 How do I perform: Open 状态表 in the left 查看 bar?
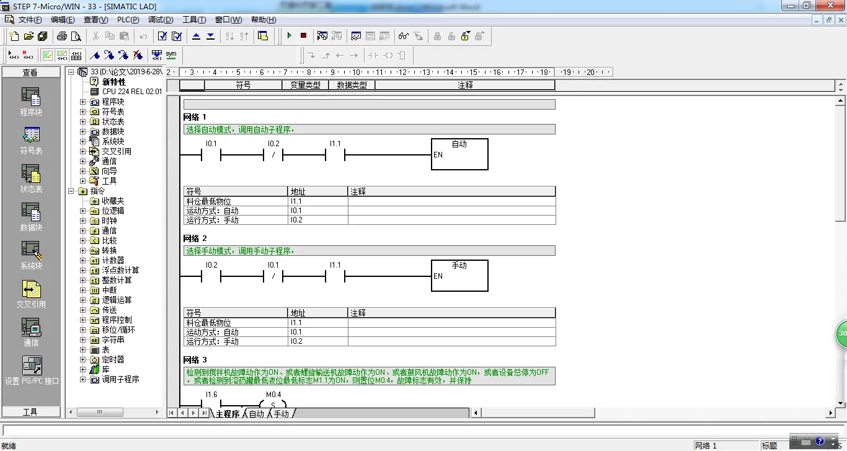pos(31,179)
